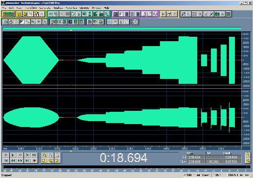Click the Help question mark toolbar icon
Image resolution: width=253 pixels, height=178 pixels.
tap(175, 14)
